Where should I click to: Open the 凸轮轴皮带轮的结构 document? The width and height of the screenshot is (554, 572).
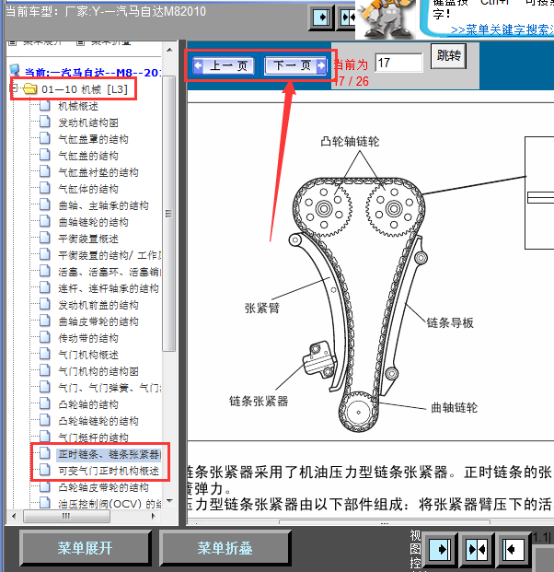click(103, 487)
